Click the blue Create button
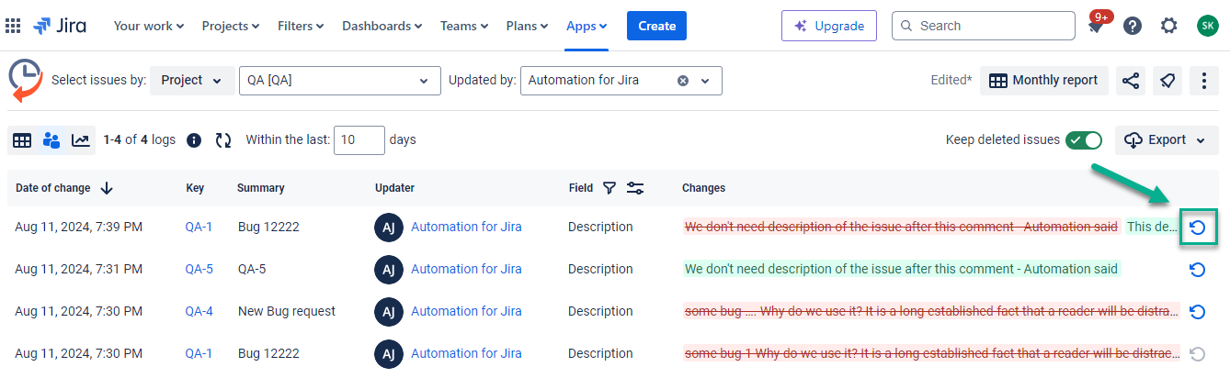Image resolution: width=1230 pixels, height=378 pixels. 656,26
